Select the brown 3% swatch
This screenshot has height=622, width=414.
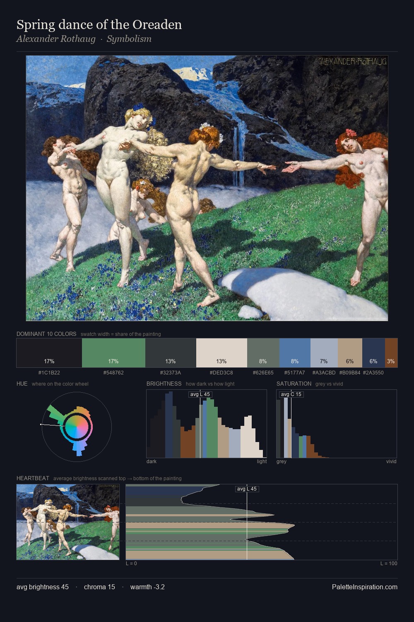391,353
